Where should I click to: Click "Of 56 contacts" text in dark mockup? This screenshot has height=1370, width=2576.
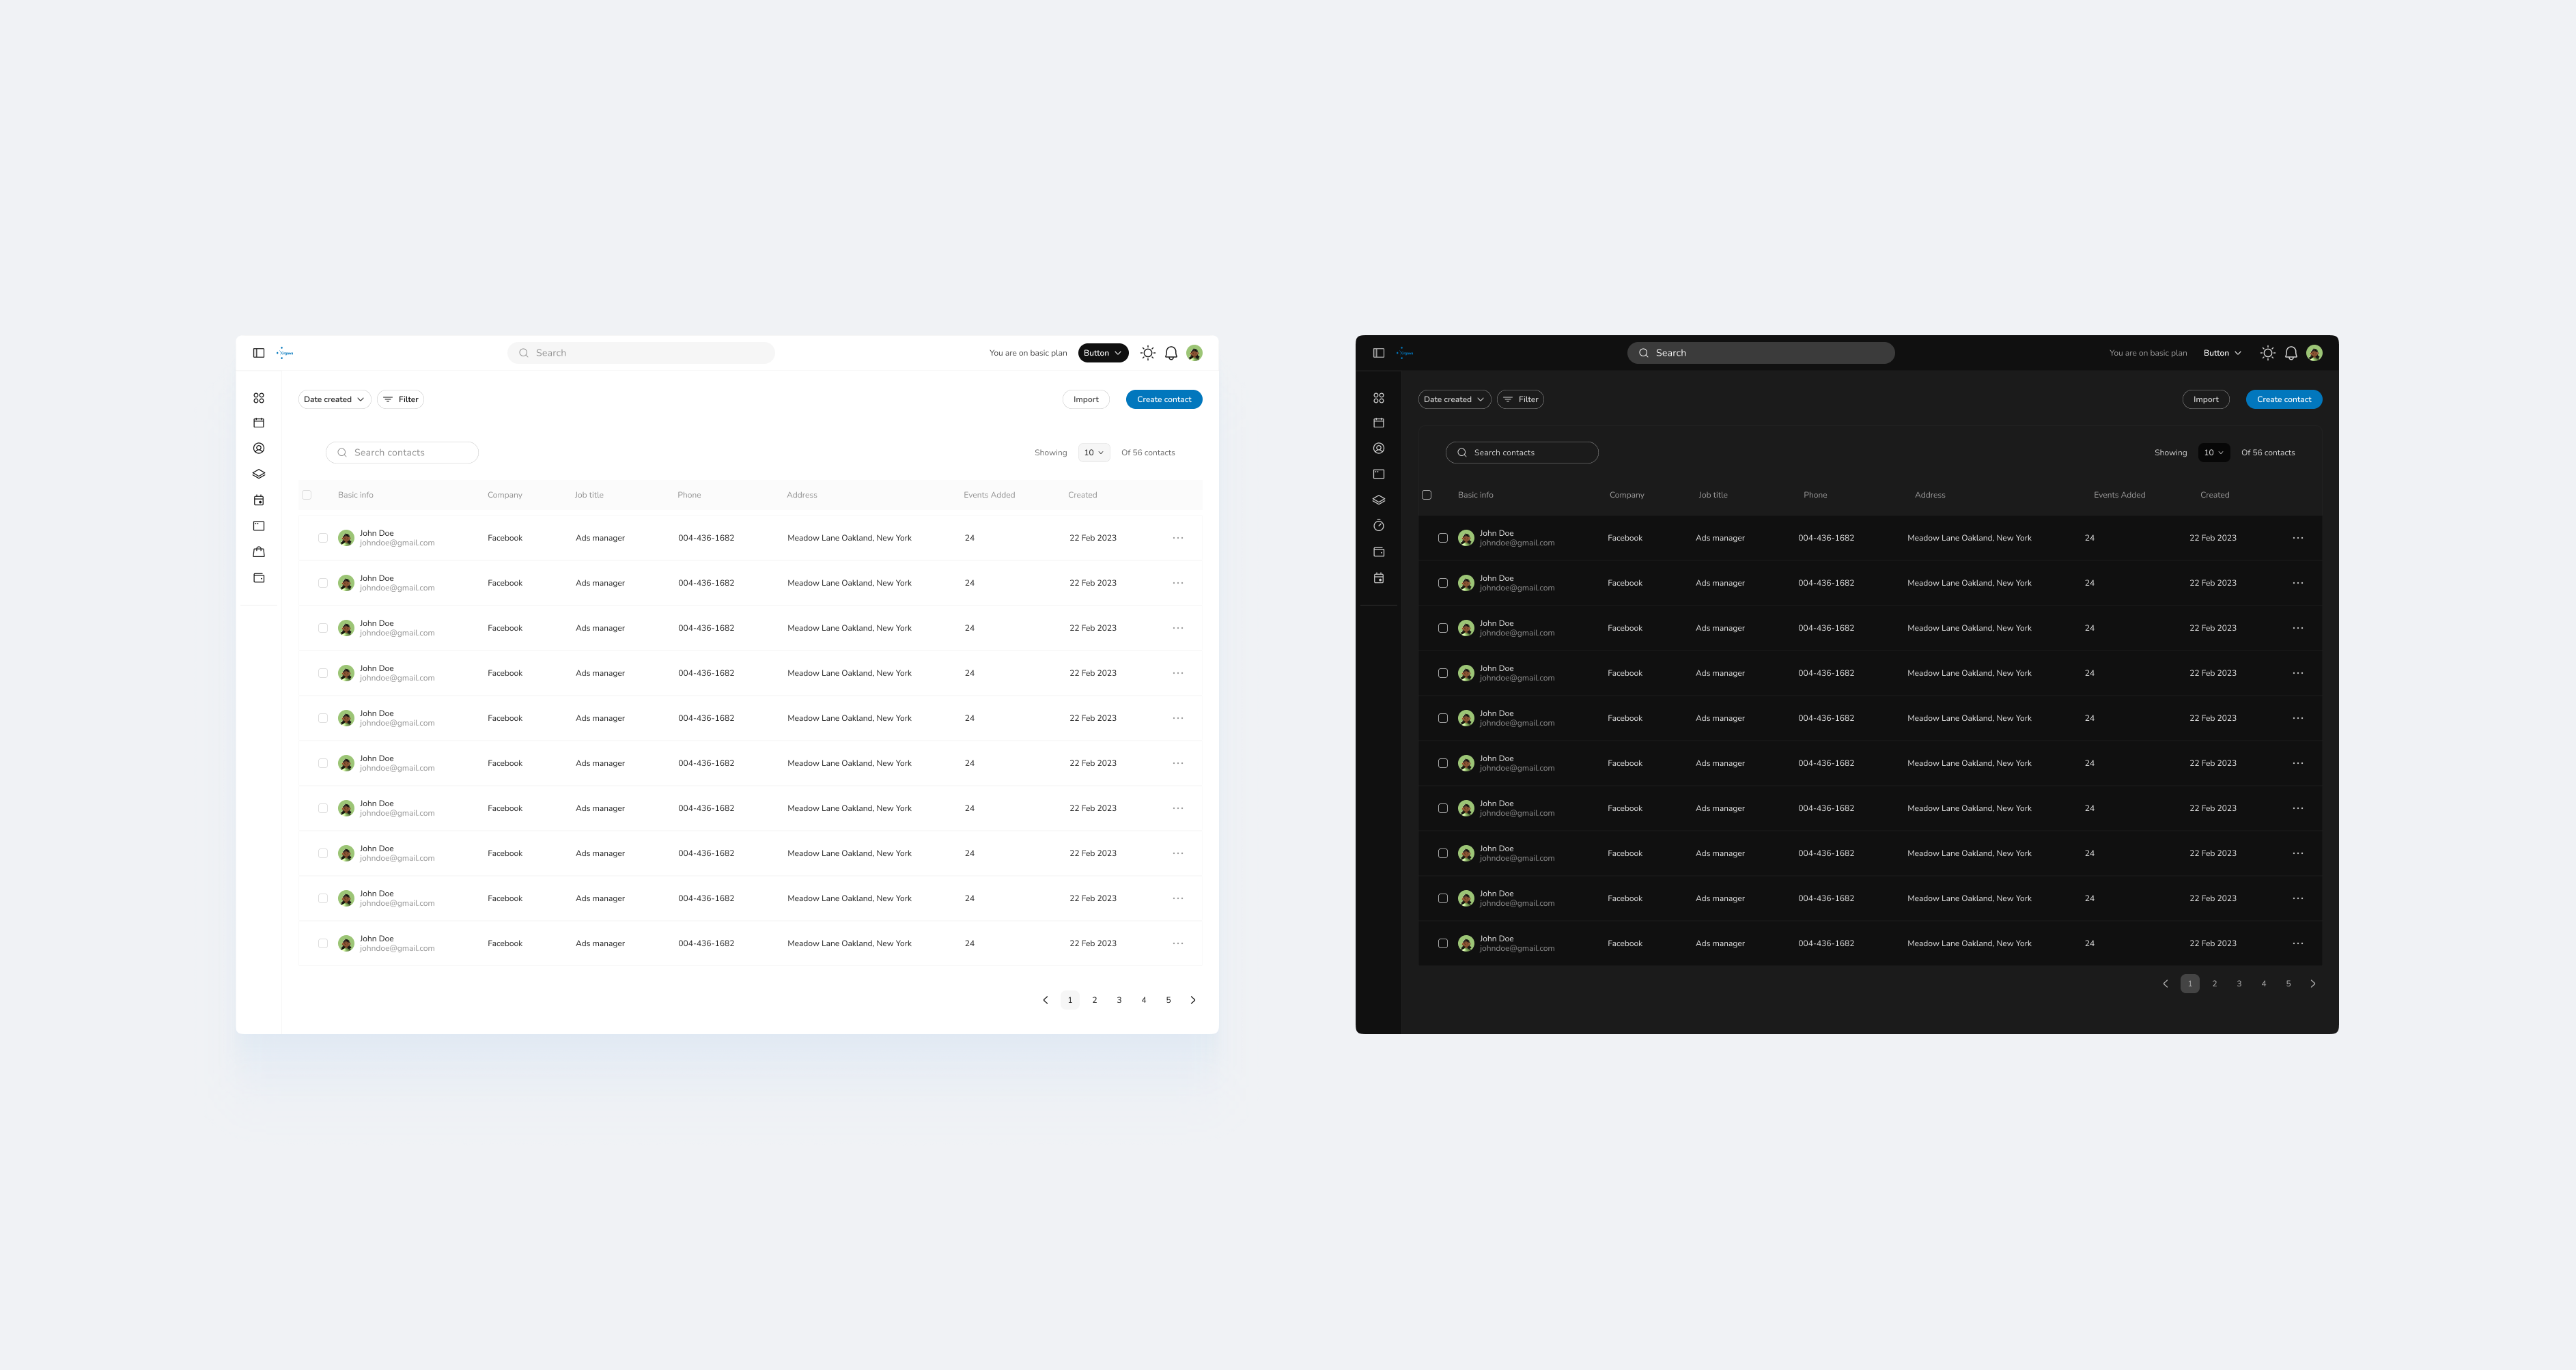(x=2268, y=453)
